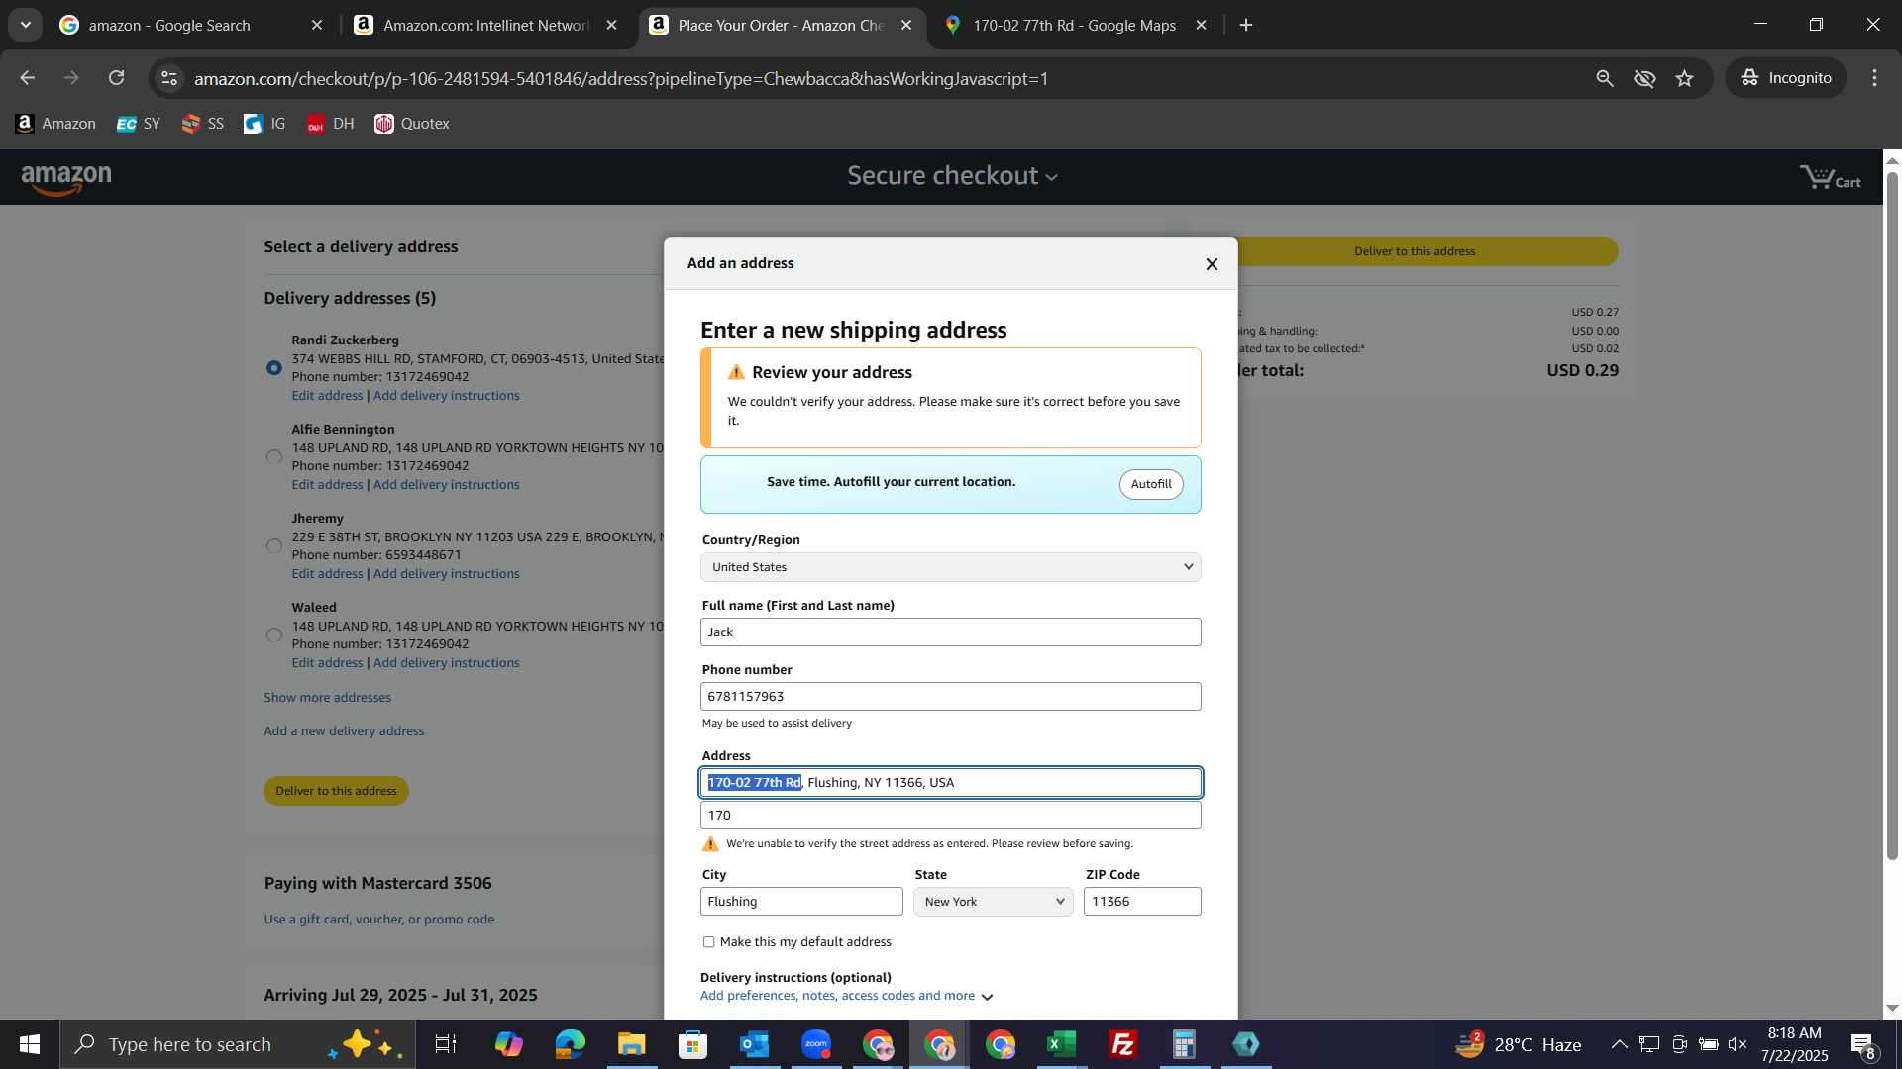Open Calculator from the taskbar
Viewport: 1902px width, 1069px height.
click(1185, 1044)
